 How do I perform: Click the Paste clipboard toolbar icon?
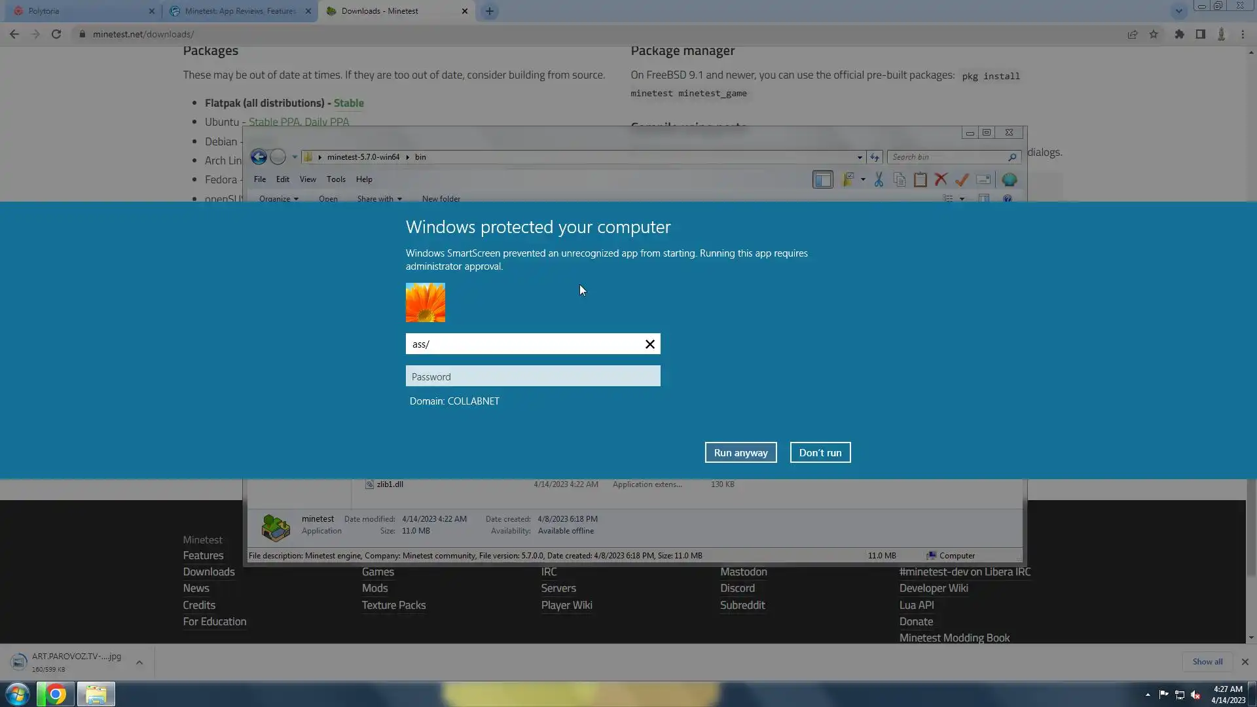tap(920, 179)
